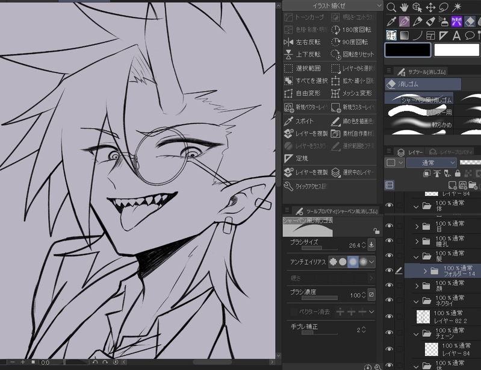Screen dimensions: 481x370
Task: Click 回転をリセット reset rotation
Action: pyautogui.click(x=353, y=54)
